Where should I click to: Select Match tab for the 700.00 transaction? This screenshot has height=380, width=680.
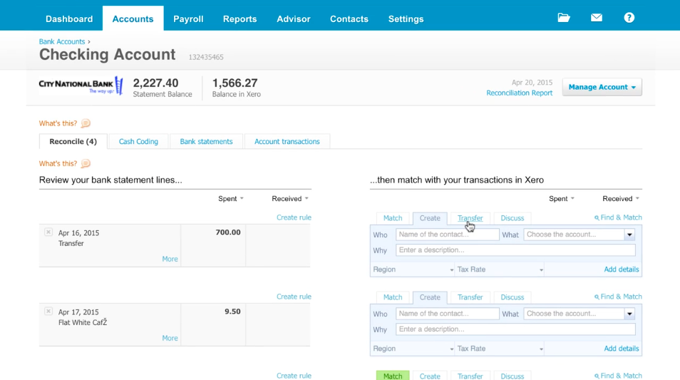(x=393, y=218)
